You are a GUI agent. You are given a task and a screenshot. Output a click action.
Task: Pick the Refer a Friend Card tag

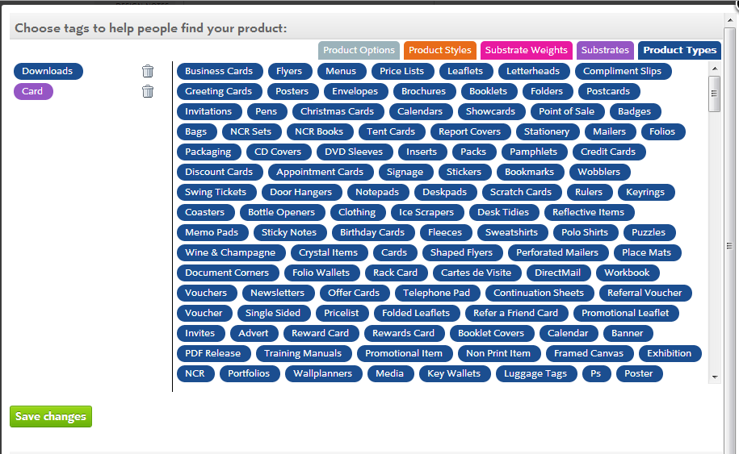pos(515,313)
